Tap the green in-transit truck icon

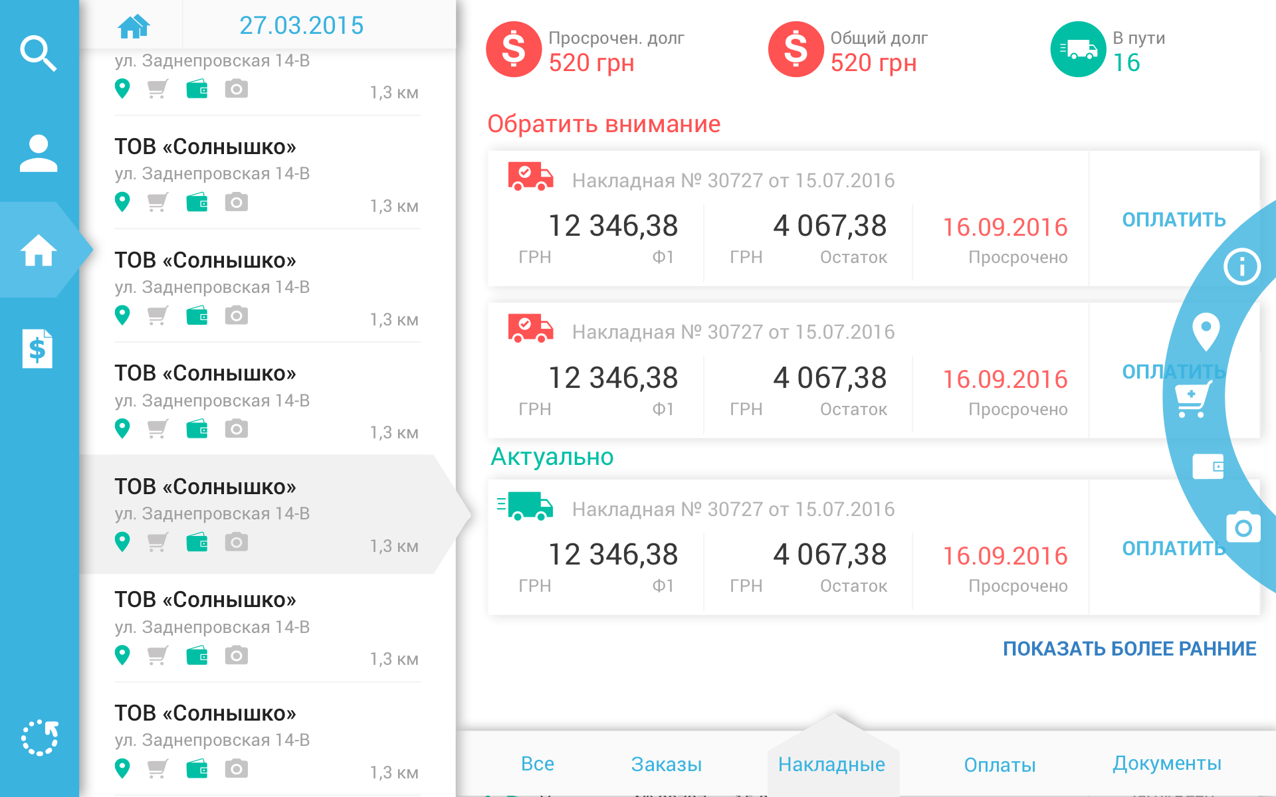point(1078,49)
